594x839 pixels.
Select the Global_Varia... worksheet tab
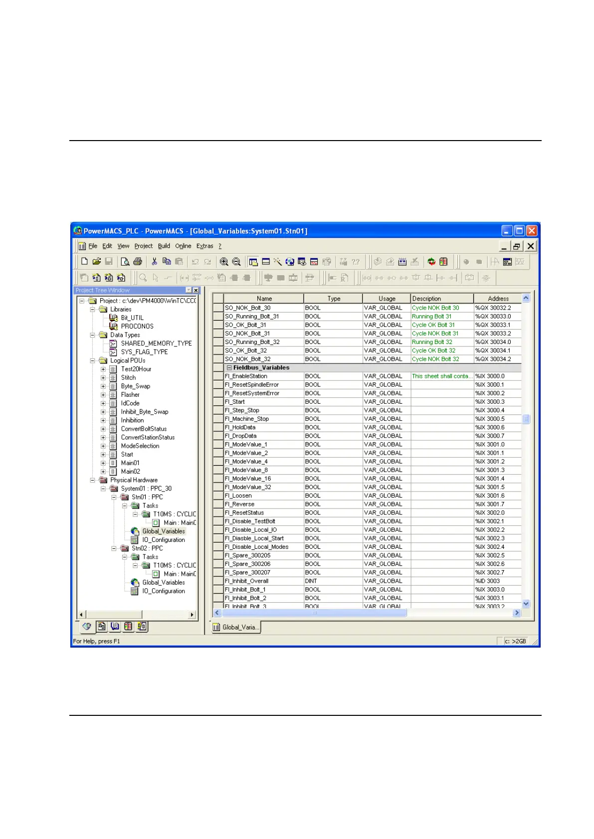coord(236,627)
